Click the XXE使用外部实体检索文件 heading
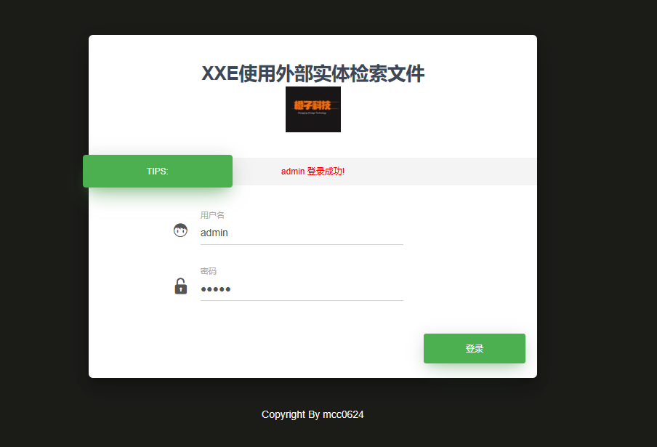The width and height of the screenshot is (657, 447). [313, 73]
